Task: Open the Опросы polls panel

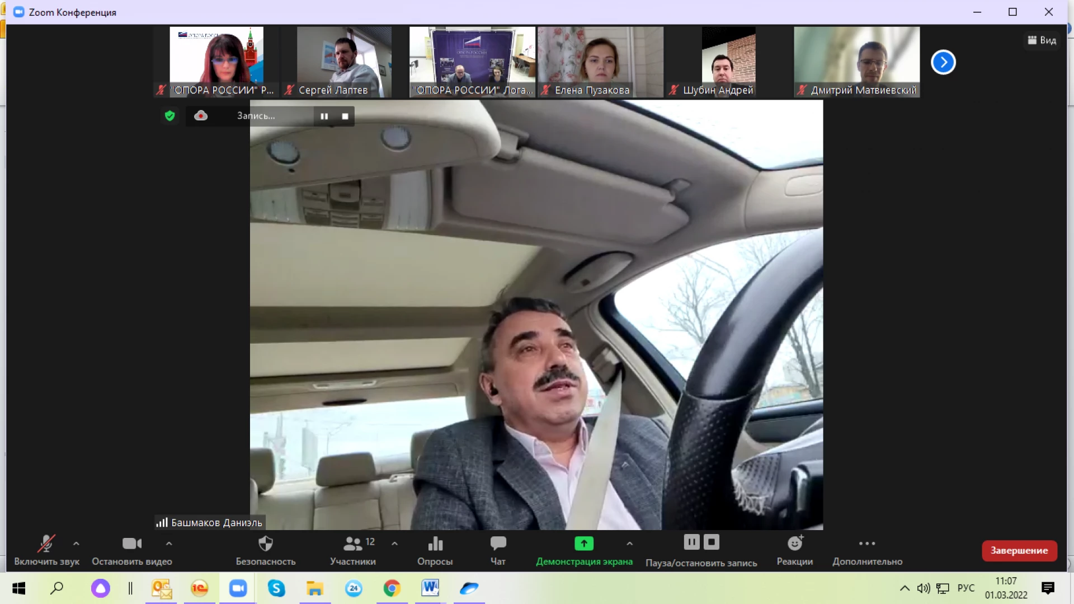Action: pos(435,550)
